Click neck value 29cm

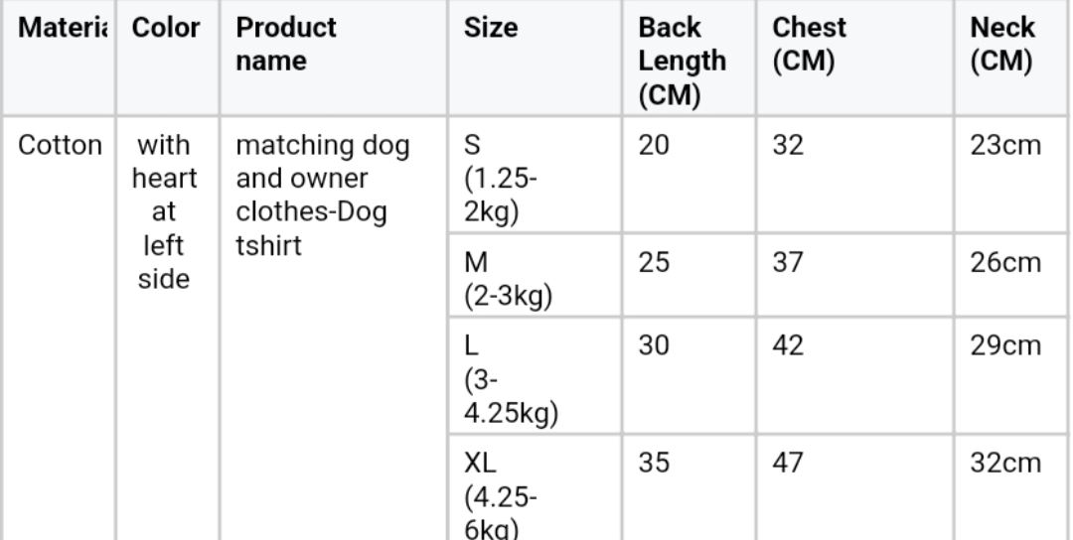point(1004,346)
